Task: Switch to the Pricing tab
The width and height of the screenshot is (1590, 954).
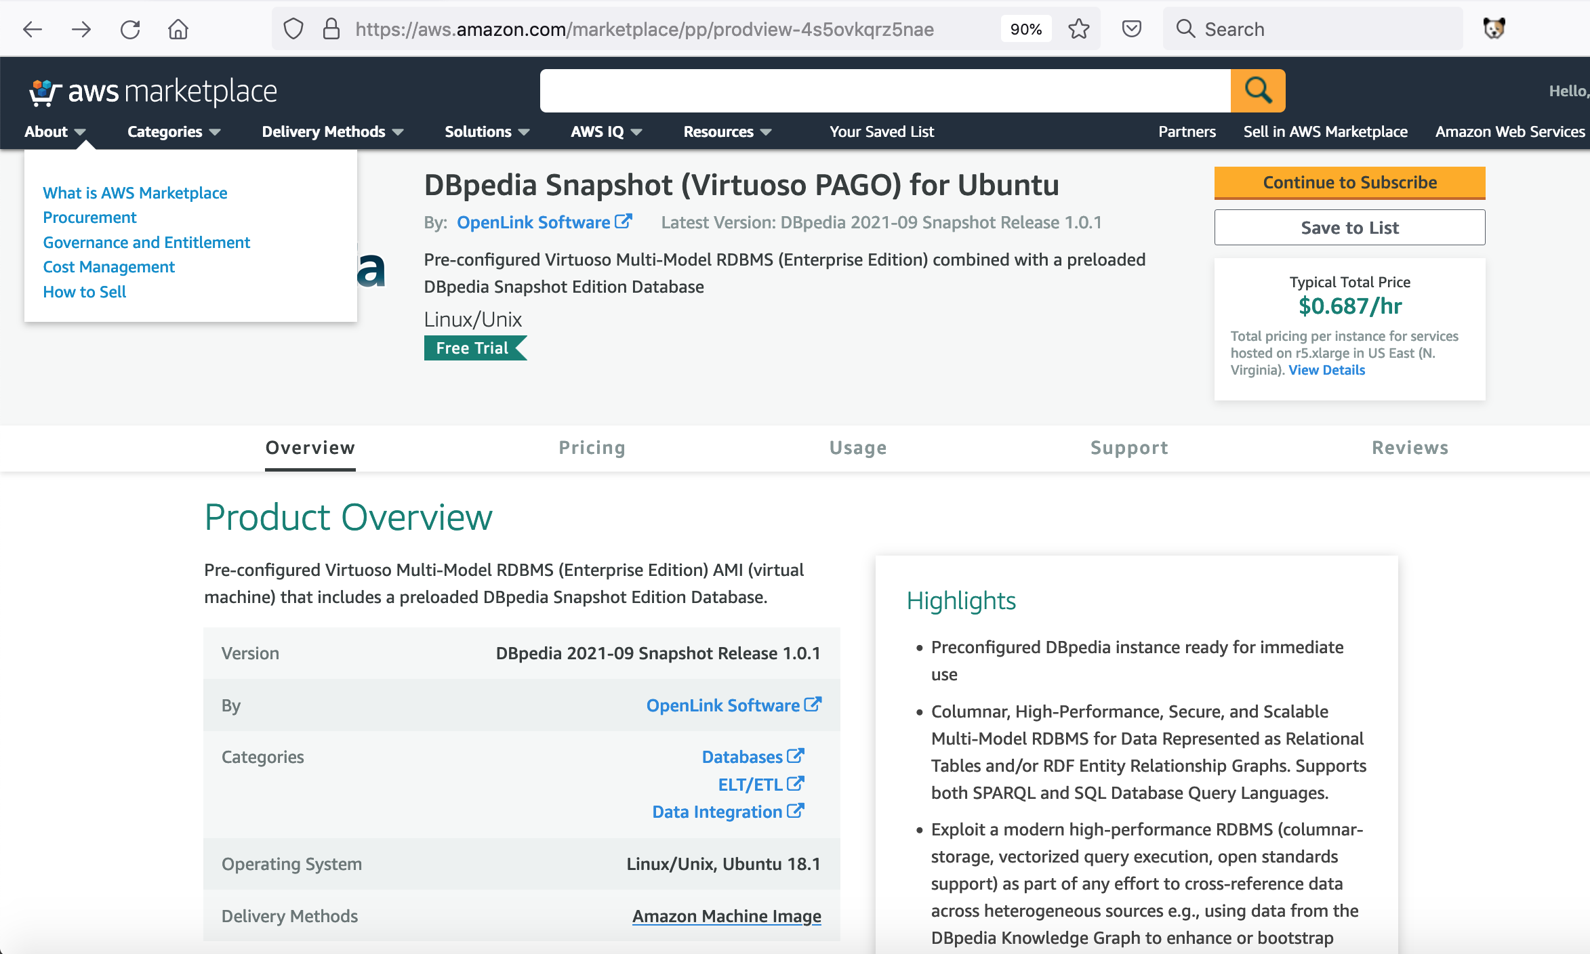Action: [x=592, y=448]
